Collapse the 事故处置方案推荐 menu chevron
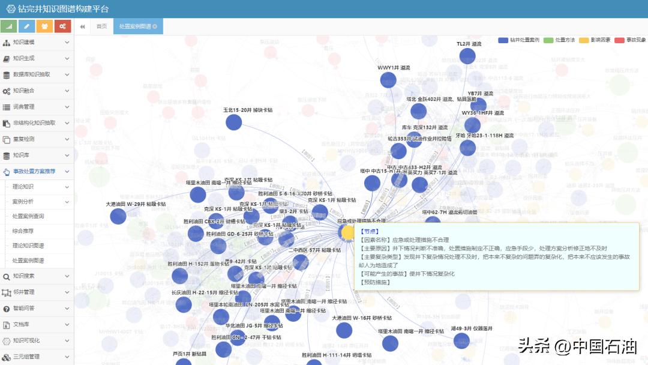The height and width of the screenshot is (365, 648). coord(67,171)
